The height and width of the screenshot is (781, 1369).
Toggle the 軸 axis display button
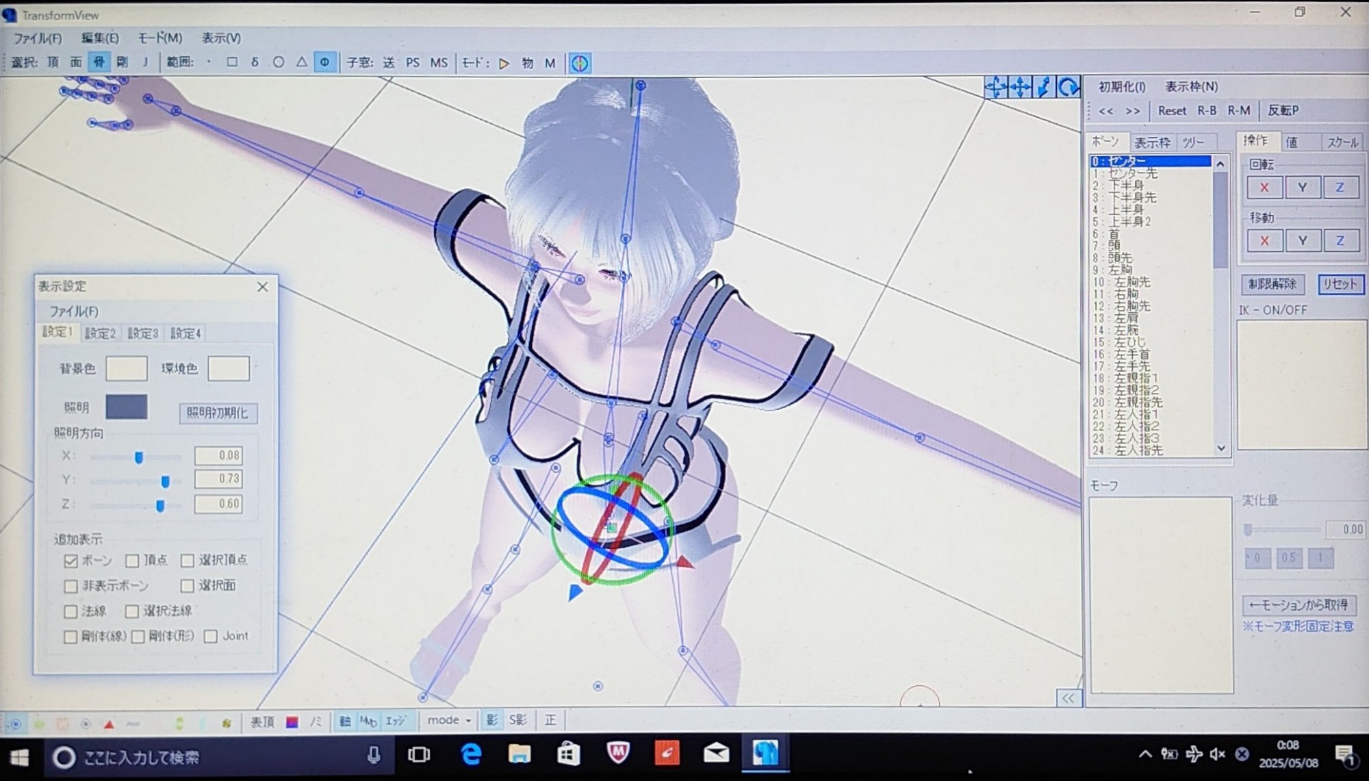[345, 721]
